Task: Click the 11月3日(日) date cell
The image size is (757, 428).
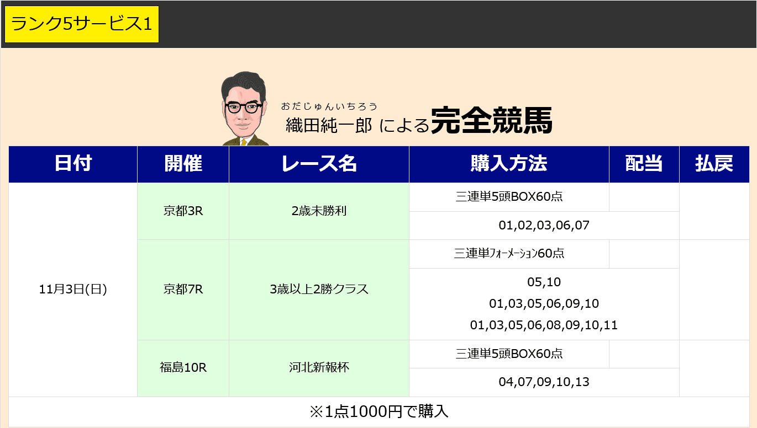Action: click(x=73, y=290)
